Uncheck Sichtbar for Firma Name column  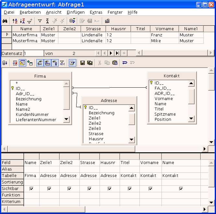tap(31, 189)
